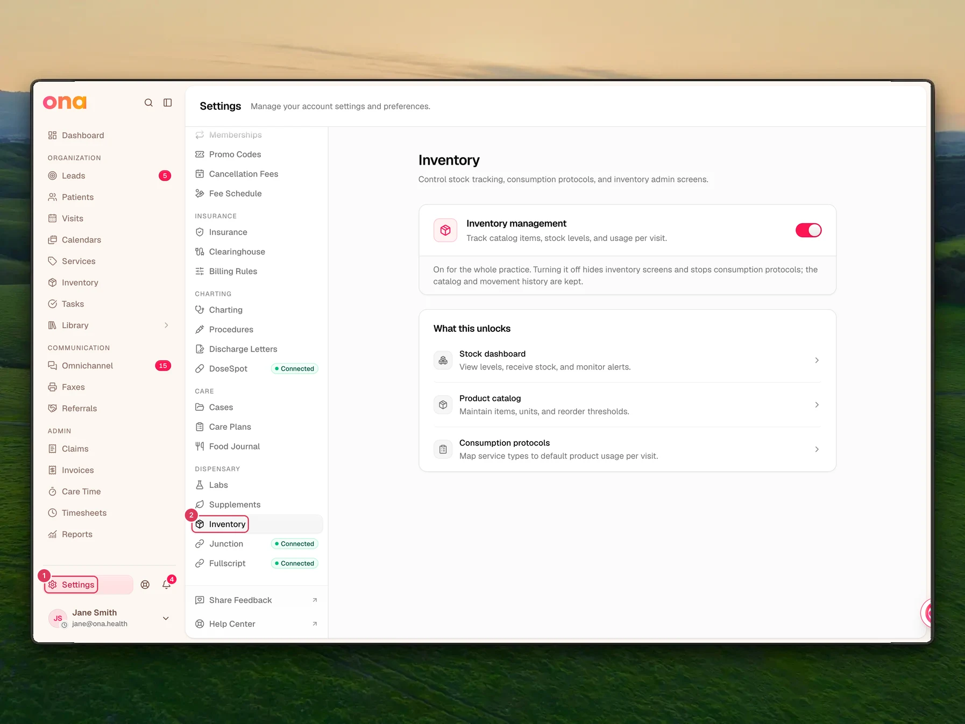Open notifications bell icon

pyautogui.click(x=167, y=585)
